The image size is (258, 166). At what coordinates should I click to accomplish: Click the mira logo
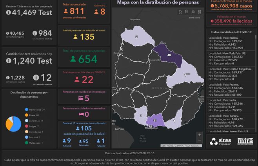245,141
